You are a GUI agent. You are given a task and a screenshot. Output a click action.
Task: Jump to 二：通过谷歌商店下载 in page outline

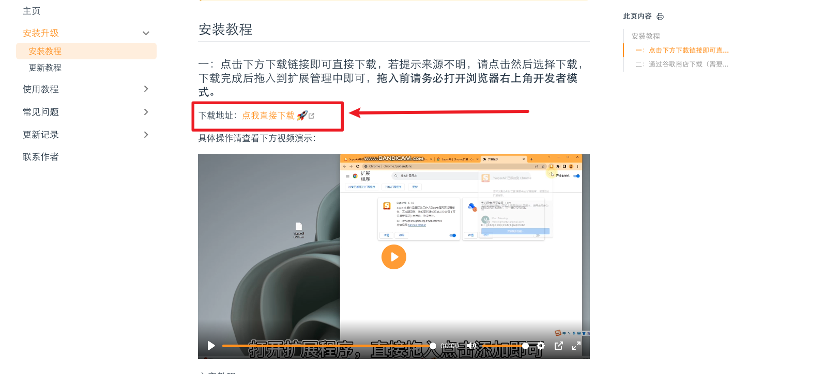[682, 64]
